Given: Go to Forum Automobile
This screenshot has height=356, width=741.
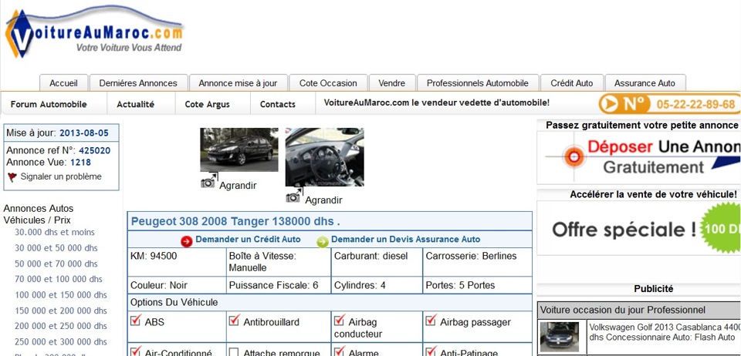Looking at the screenshot, I should pos(49,104).
